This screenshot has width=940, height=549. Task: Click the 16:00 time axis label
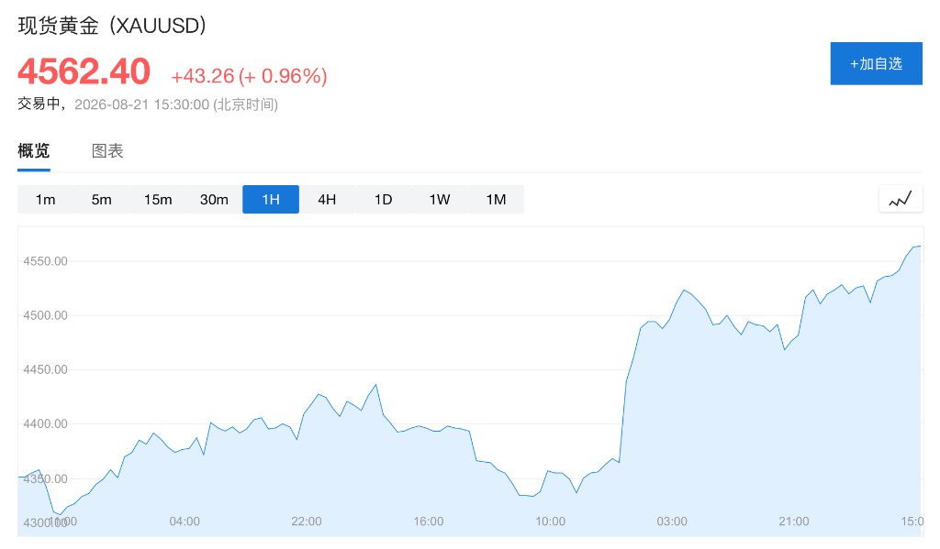coord(428,522)
